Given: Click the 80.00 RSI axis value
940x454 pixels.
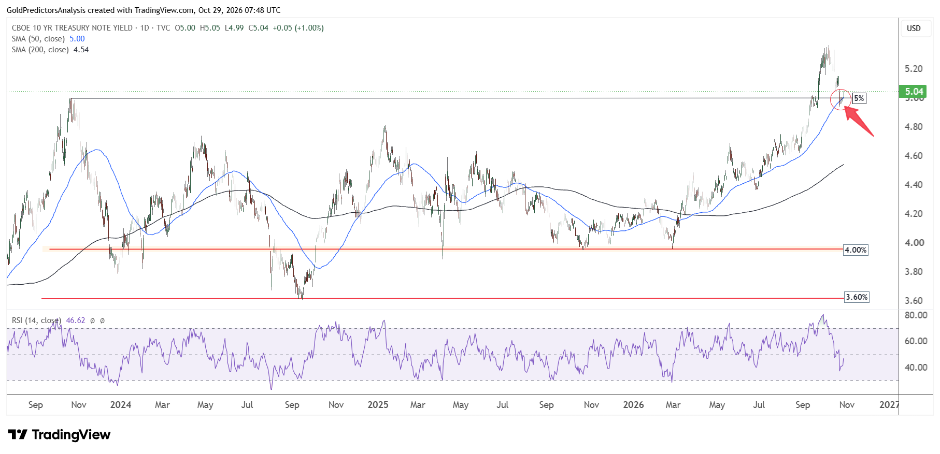Looking at the screenshot, I should (916, 315).
